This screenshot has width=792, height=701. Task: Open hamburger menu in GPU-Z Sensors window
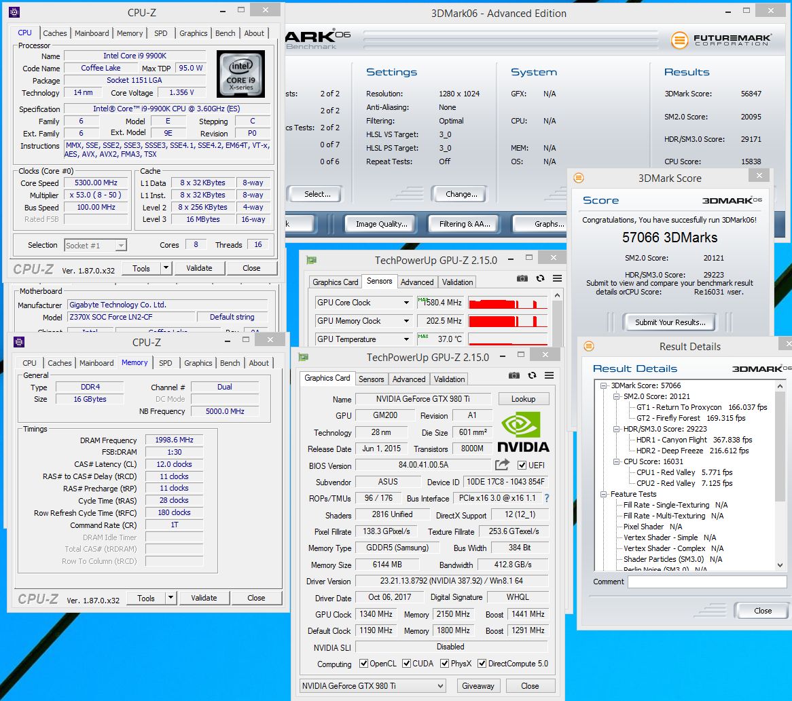point(557,279)
